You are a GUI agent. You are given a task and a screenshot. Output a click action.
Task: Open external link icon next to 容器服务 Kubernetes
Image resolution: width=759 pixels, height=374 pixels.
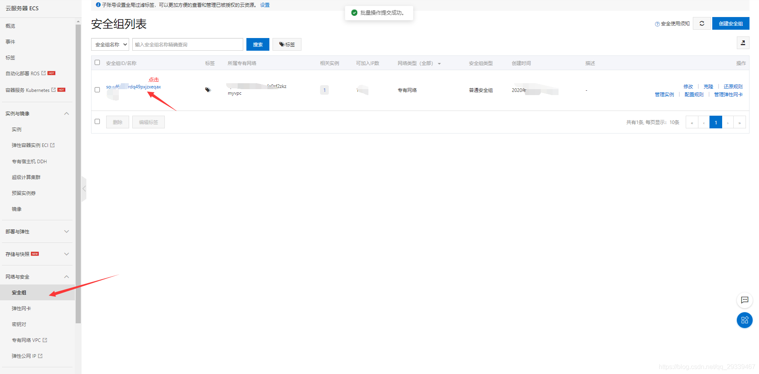[x=53, y=90]
